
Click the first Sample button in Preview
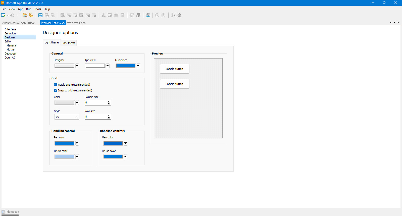(x=175, y=69)
